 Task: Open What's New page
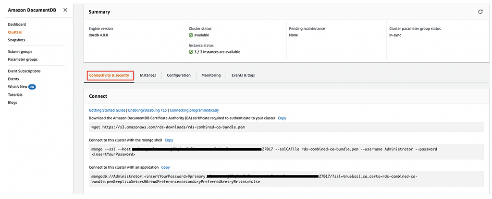[x=17, y=87]
